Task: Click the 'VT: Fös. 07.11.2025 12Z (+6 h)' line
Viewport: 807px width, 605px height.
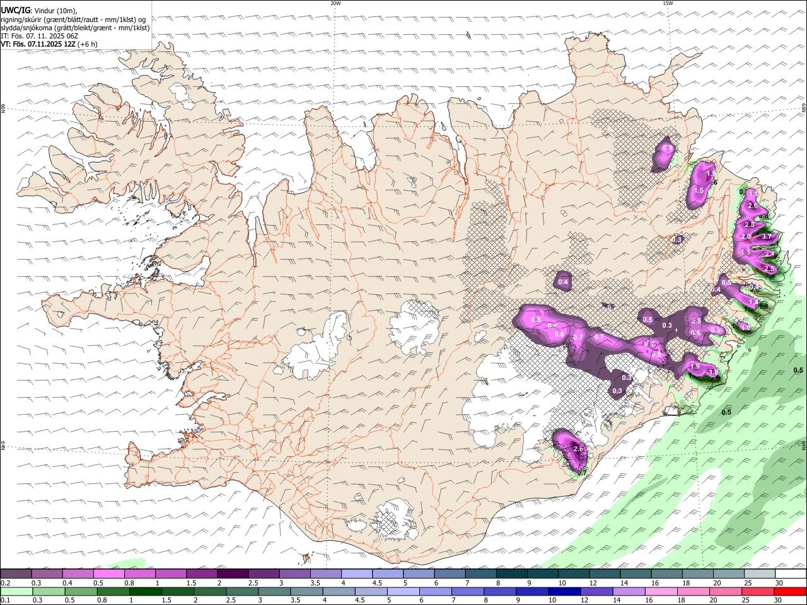Action: click(49, 44)
